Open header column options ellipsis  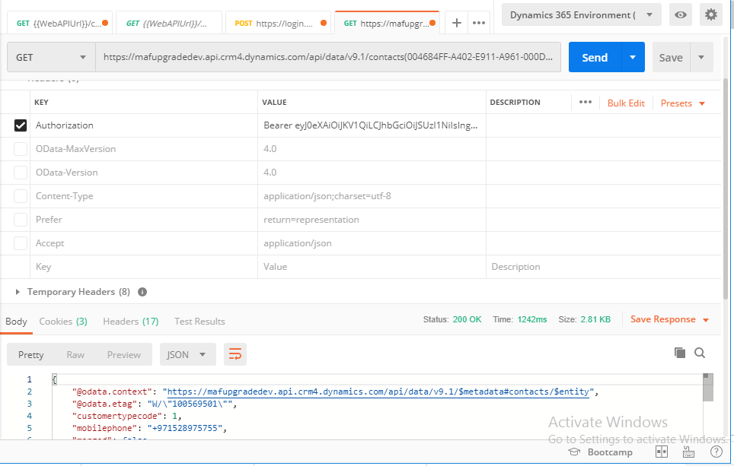(x=585, y=103)
